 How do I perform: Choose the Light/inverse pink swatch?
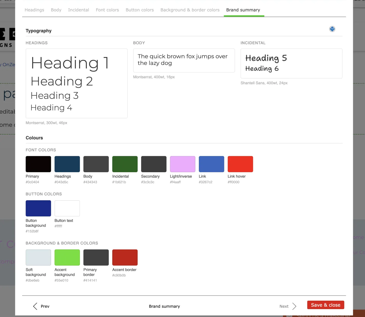[x=182, y=164]
